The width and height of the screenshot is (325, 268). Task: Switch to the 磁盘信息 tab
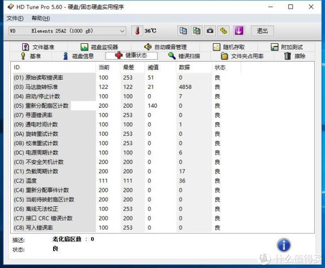78,56
